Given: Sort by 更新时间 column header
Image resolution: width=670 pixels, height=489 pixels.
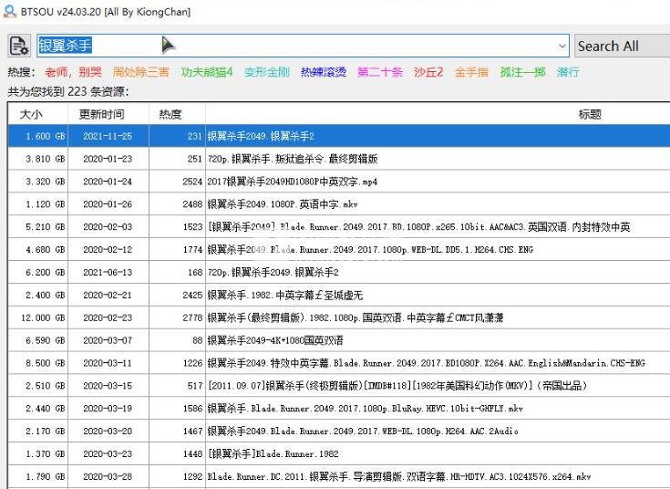Looking at the screenshot, I should point(108,114).
